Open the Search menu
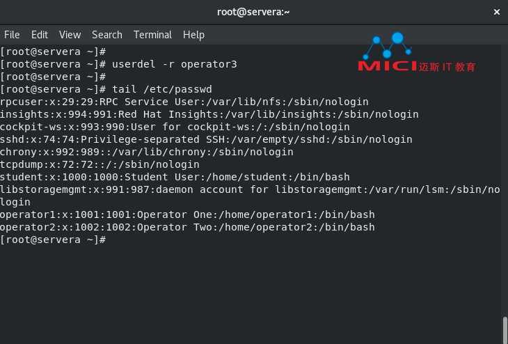The height and width of the screenshot is (344, 508). [x=107, y=35]
